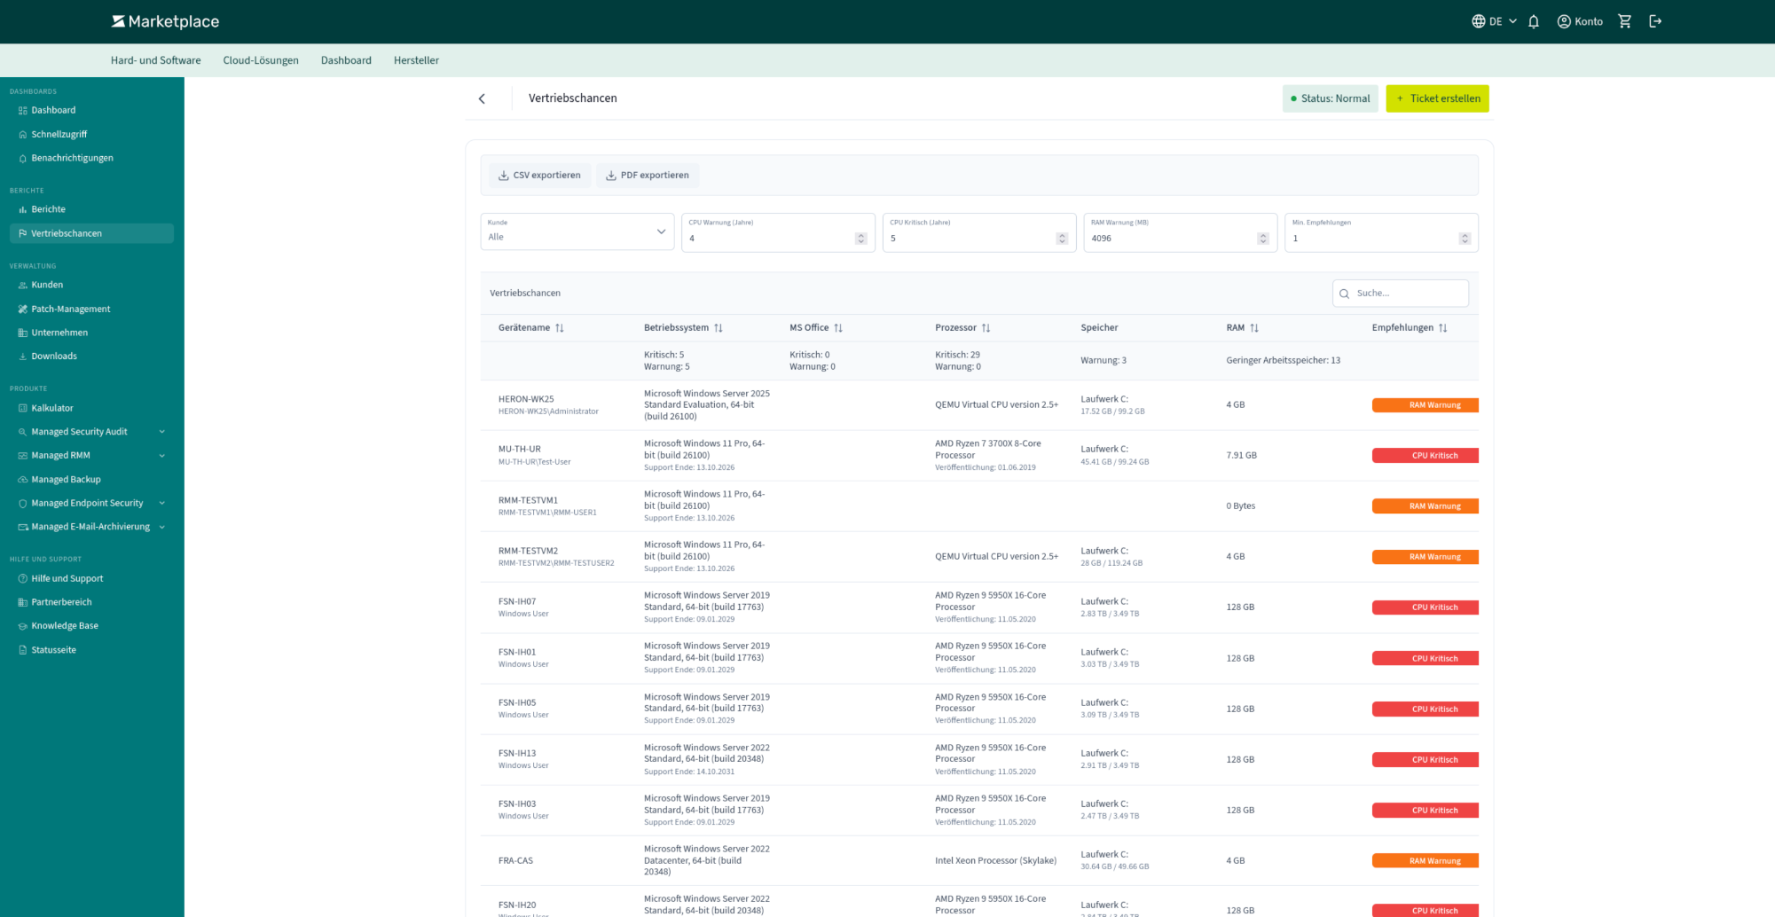Open Benachrichtigungen in sidebar
The image size is (1775, 917).
(91, 158)
